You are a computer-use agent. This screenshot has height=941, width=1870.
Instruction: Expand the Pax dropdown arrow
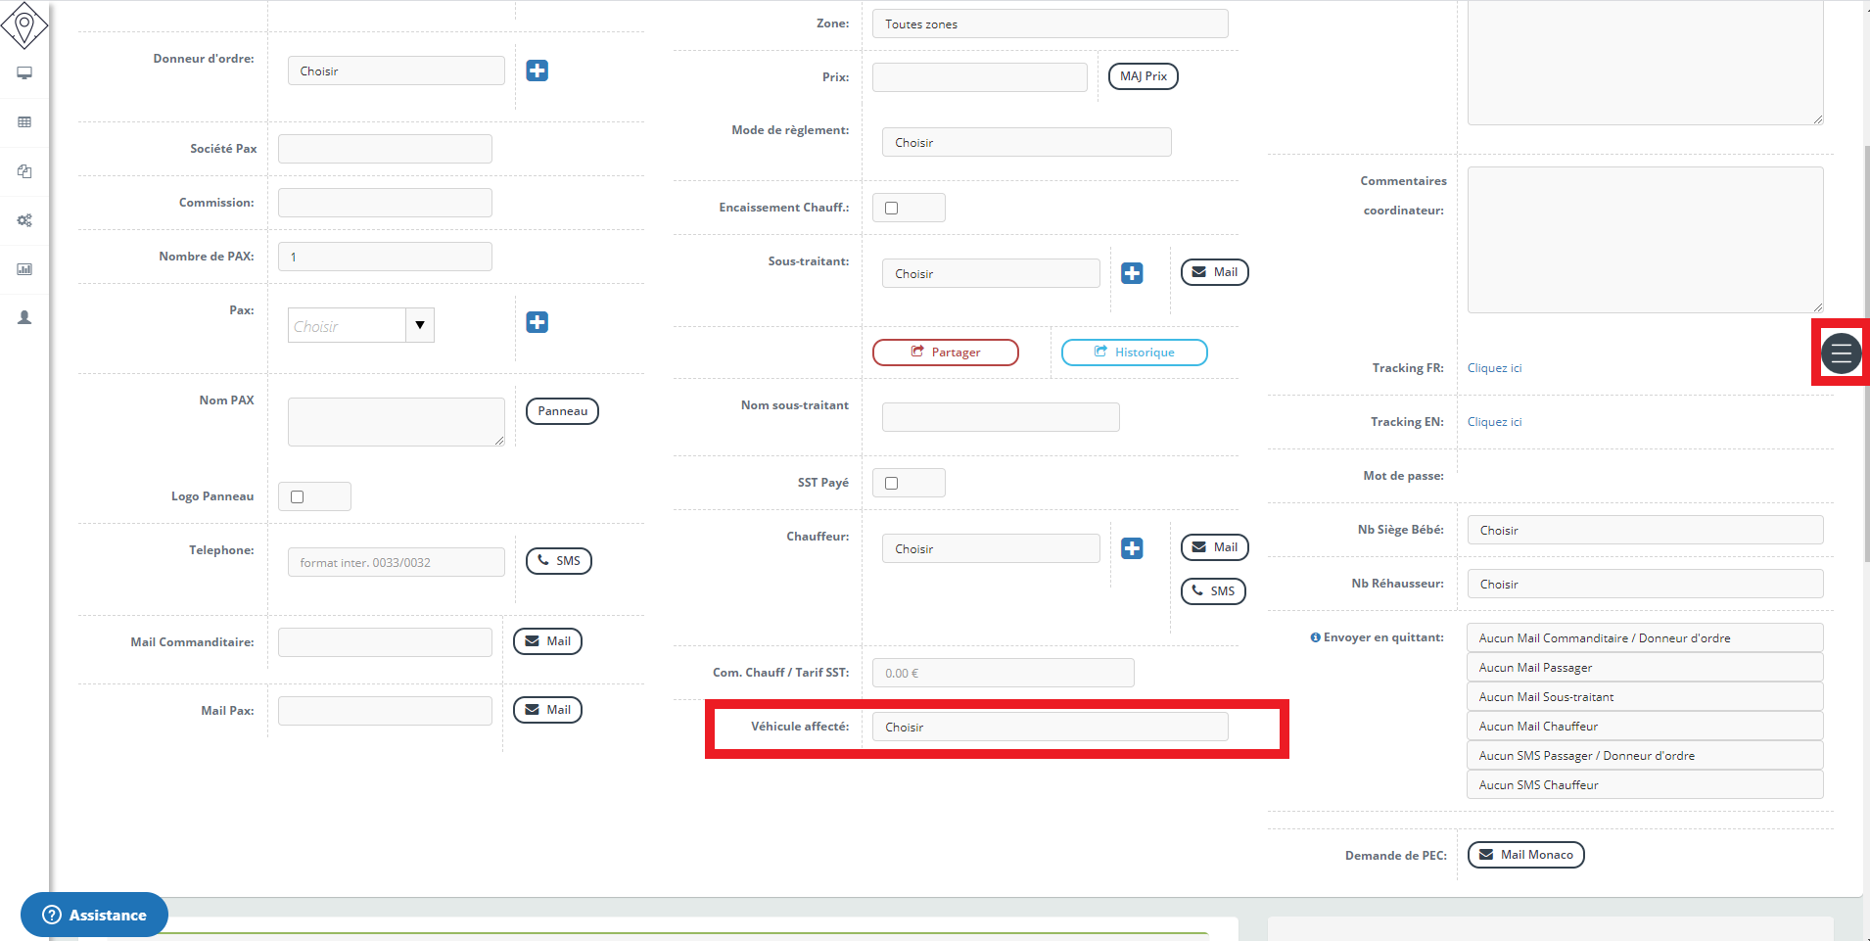[420, 325]
